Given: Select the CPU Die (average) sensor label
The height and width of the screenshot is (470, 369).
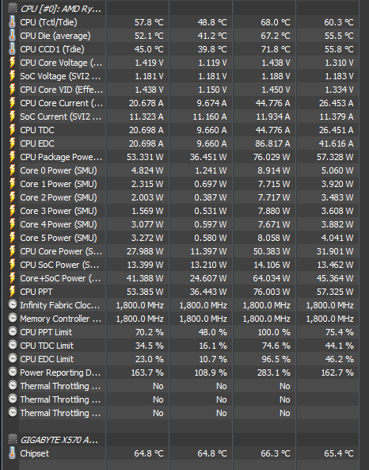Looking at the screenshot, I should [x=55, y=36].
